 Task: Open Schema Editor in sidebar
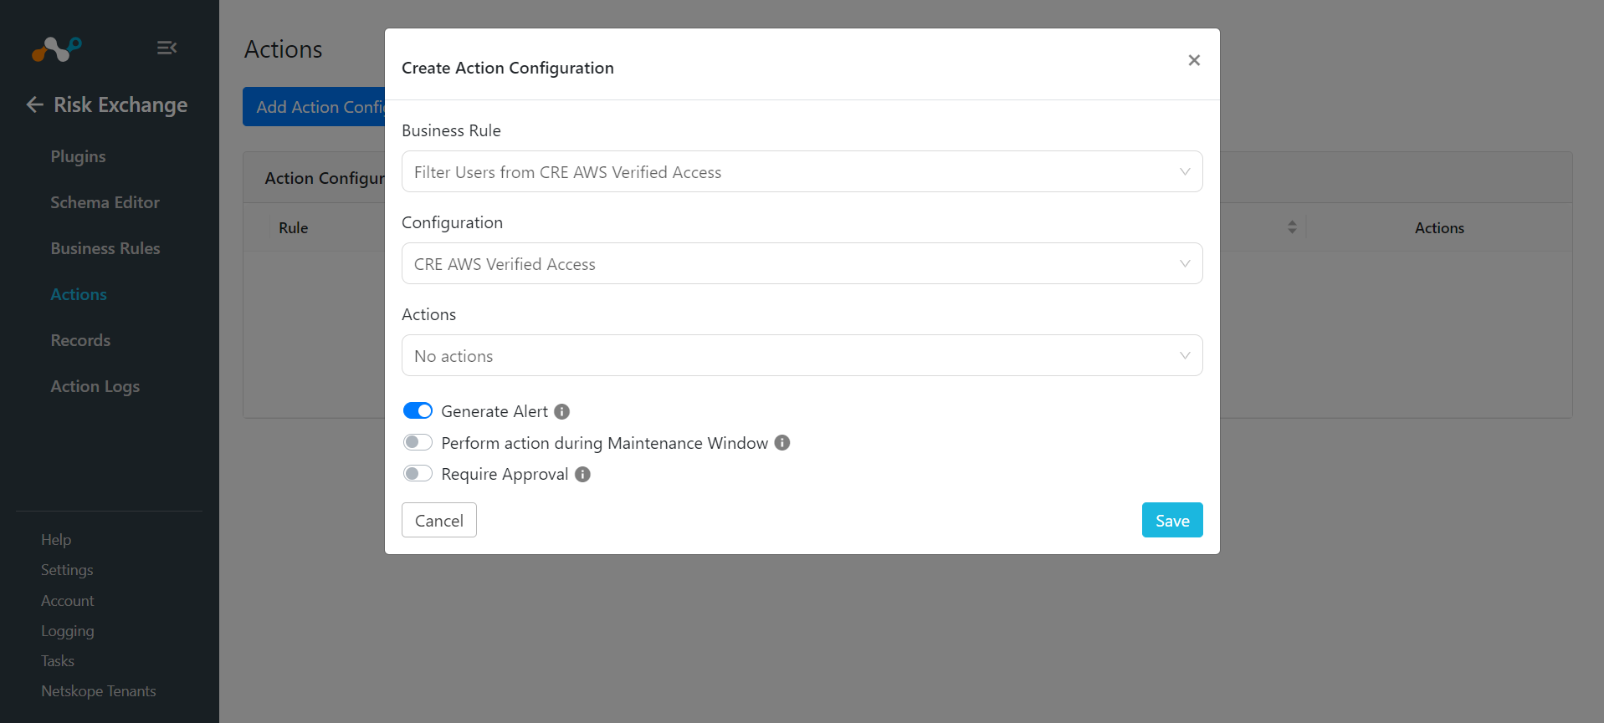point(105,202)
